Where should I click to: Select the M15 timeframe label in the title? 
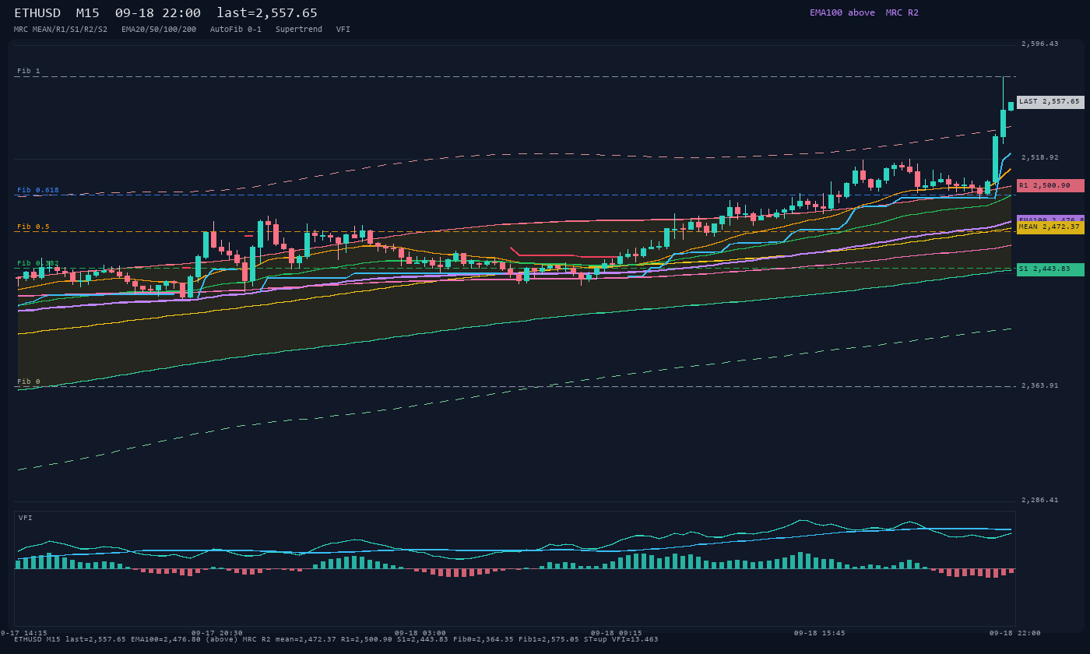tap(87, 13)
